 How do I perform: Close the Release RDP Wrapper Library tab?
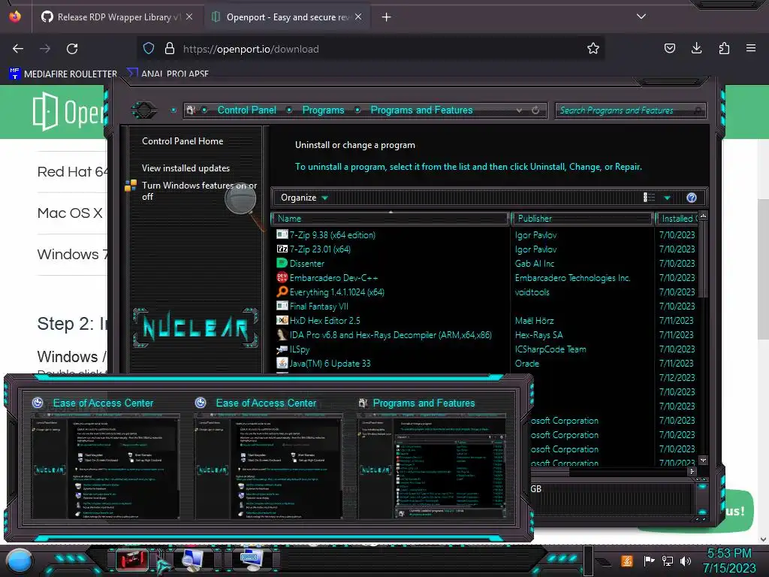coord(189,17)
